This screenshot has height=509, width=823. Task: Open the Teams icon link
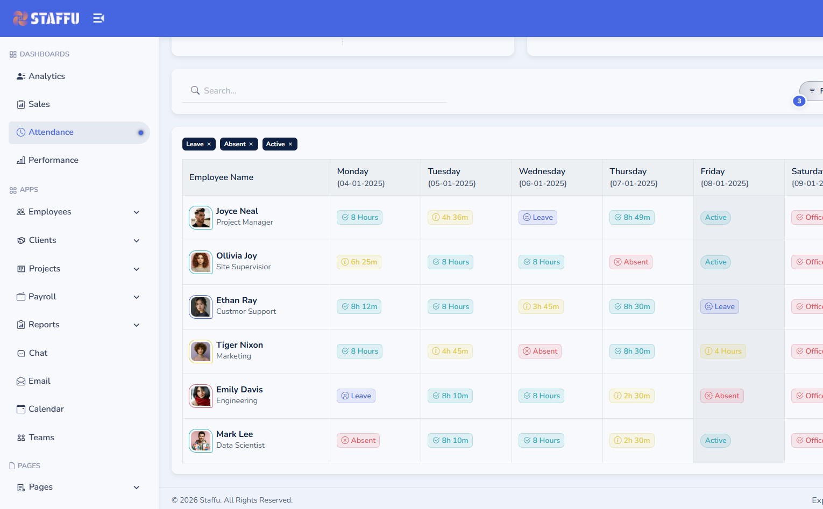[x=21, y=438]
